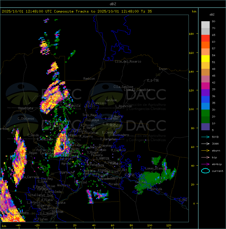Click the cyan 'current' ellipse symbol
226x229 pixels.
pyautogui.click(x=205, y=171)
